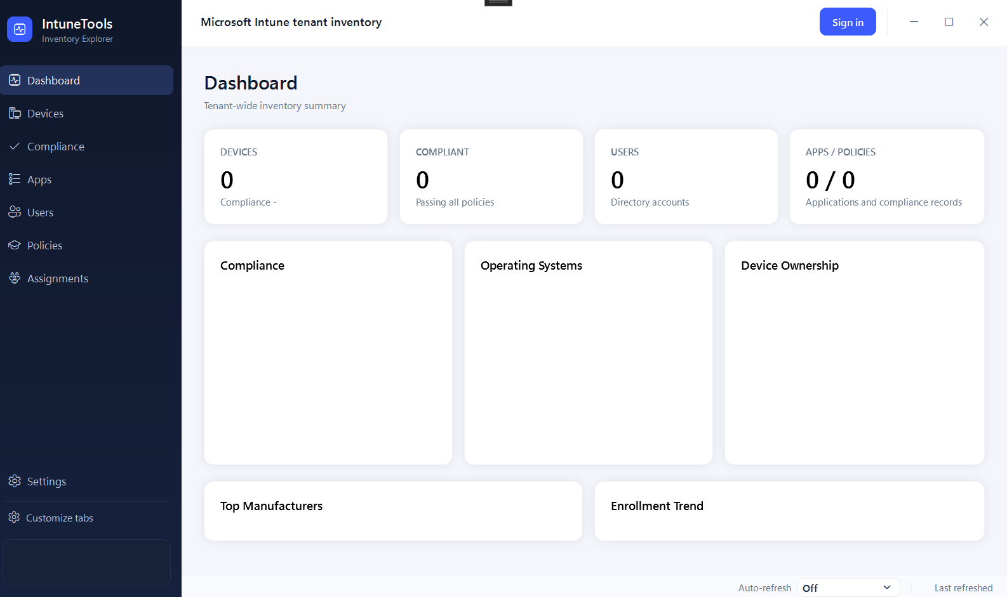The width and height of the screenshot is (1007, 597).
Task: Click 'Microsoft Intune tenant inventory' title
Action: point(291,22)
